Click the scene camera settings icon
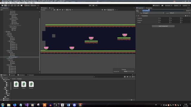 click(x=105, y=10)
